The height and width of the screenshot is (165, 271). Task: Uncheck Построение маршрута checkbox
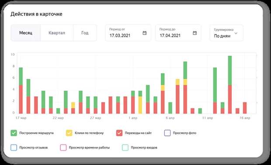[x=14, y=133]
